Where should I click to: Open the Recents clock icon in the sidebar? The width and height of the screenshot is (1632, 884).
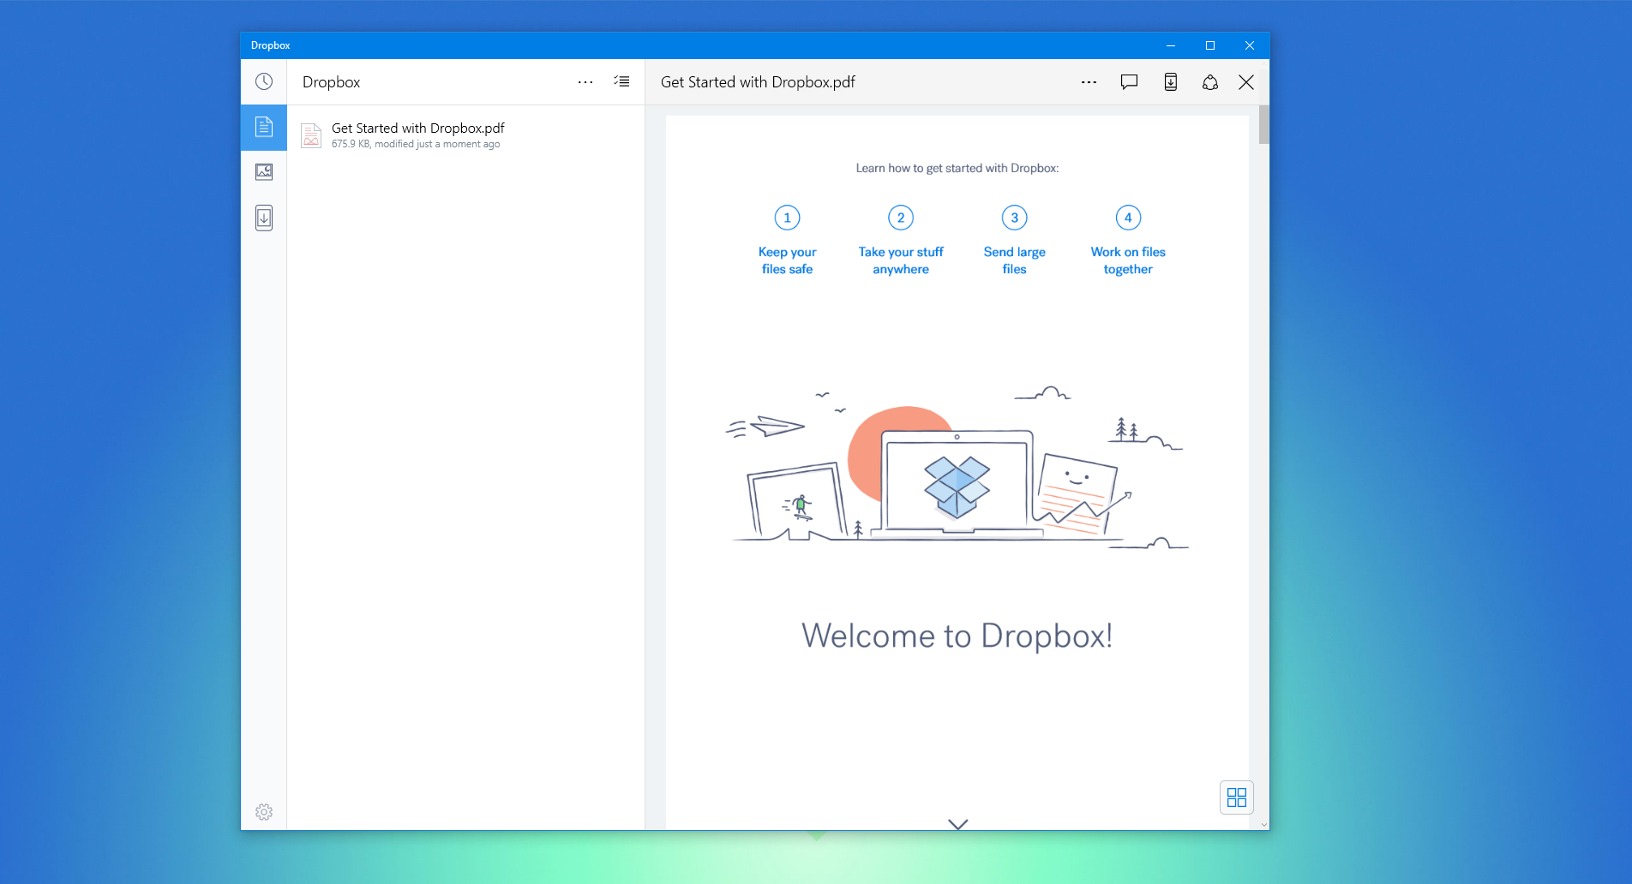coord(264,81)
